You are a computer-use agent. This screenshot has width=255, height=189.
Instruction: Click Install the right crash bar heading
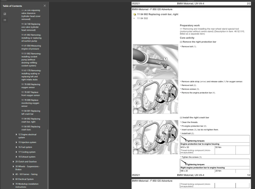(x=194, y=117)
